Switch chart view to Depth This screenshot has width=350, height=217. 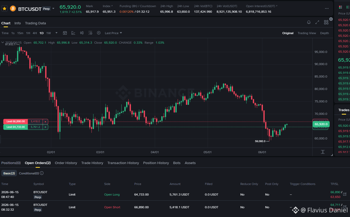point(324,33)
